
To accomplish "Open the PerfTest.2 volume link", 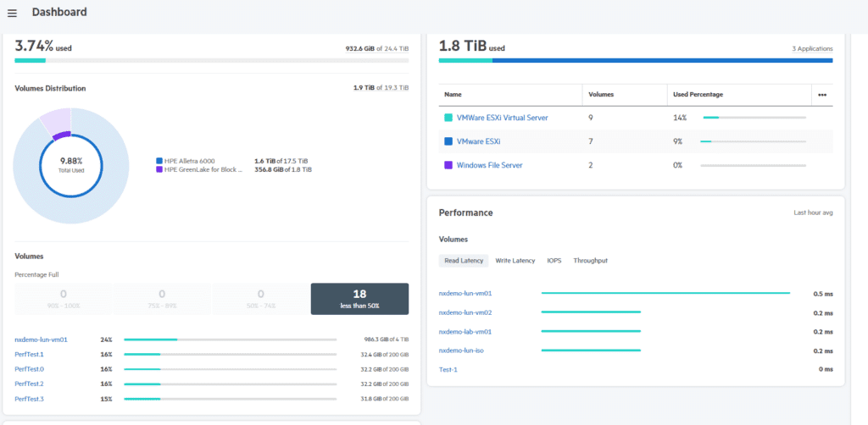I will (30, 384).
